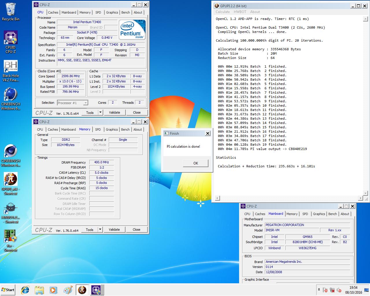The width and height of the screenshot is (370, 296).
Task: Click the Core Speed value 2599.86 MHz
Action: pos(71,76)
